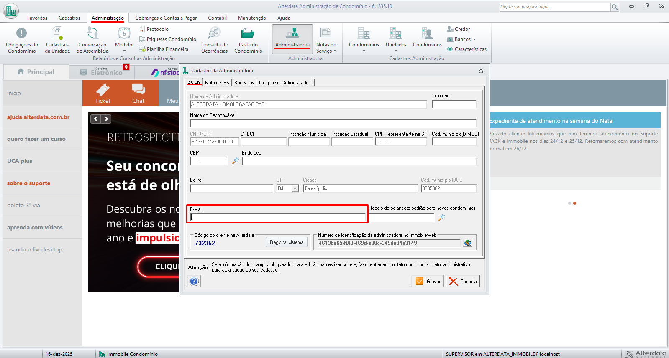Open Planilha Financeira
This screenshot has height=358, width=669.
164,49
